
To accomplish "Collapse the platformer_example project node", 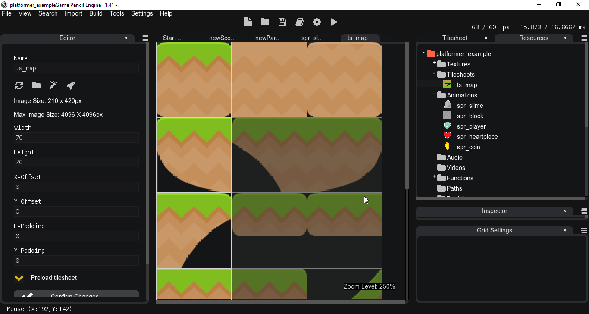I will pyautogui.click(x=424, y=53).
